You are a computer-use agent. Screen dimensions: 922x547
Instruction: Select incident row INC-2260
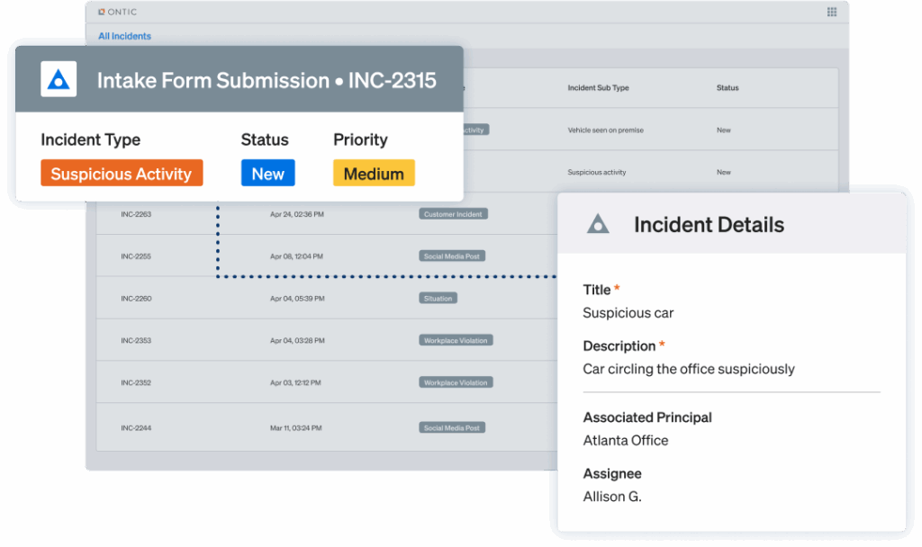(327, 299)
